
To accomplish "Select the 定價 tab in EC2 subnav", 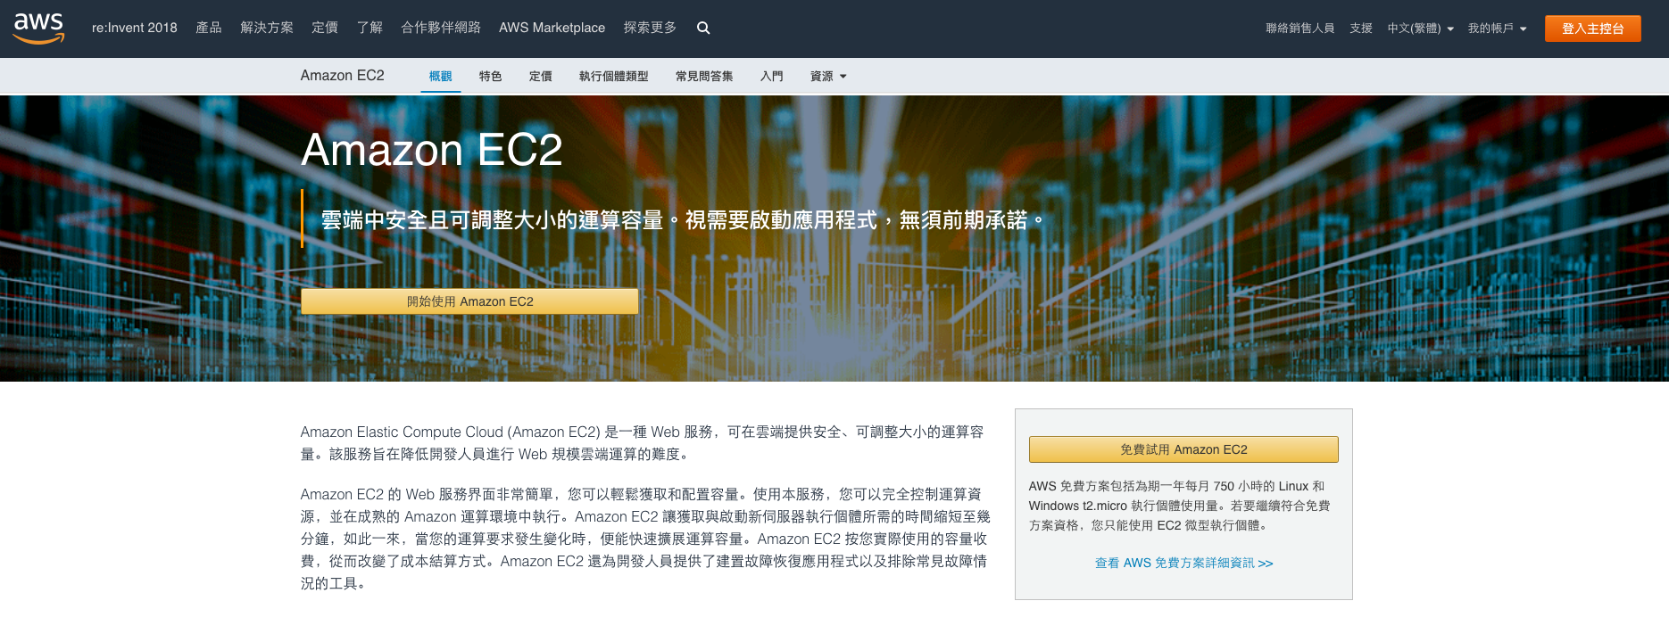I will [541, 77].
